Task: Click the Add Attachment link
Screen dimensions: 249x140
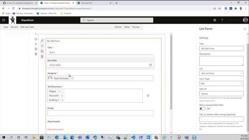Action: tap(55, 129)
